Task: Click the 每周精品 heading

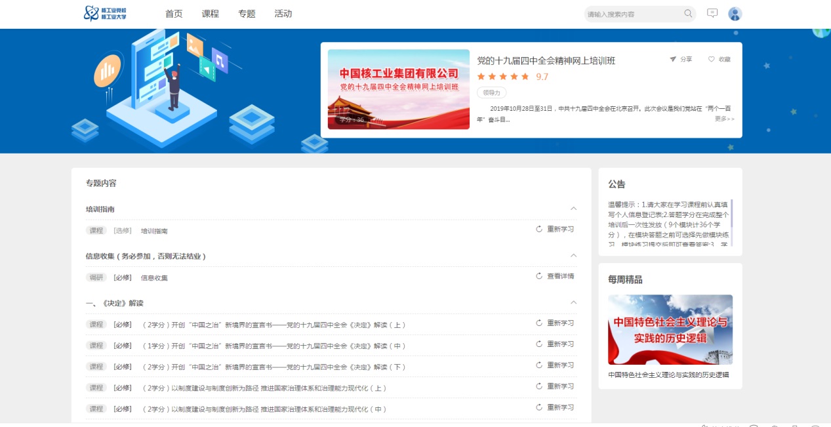Action: 625,279
